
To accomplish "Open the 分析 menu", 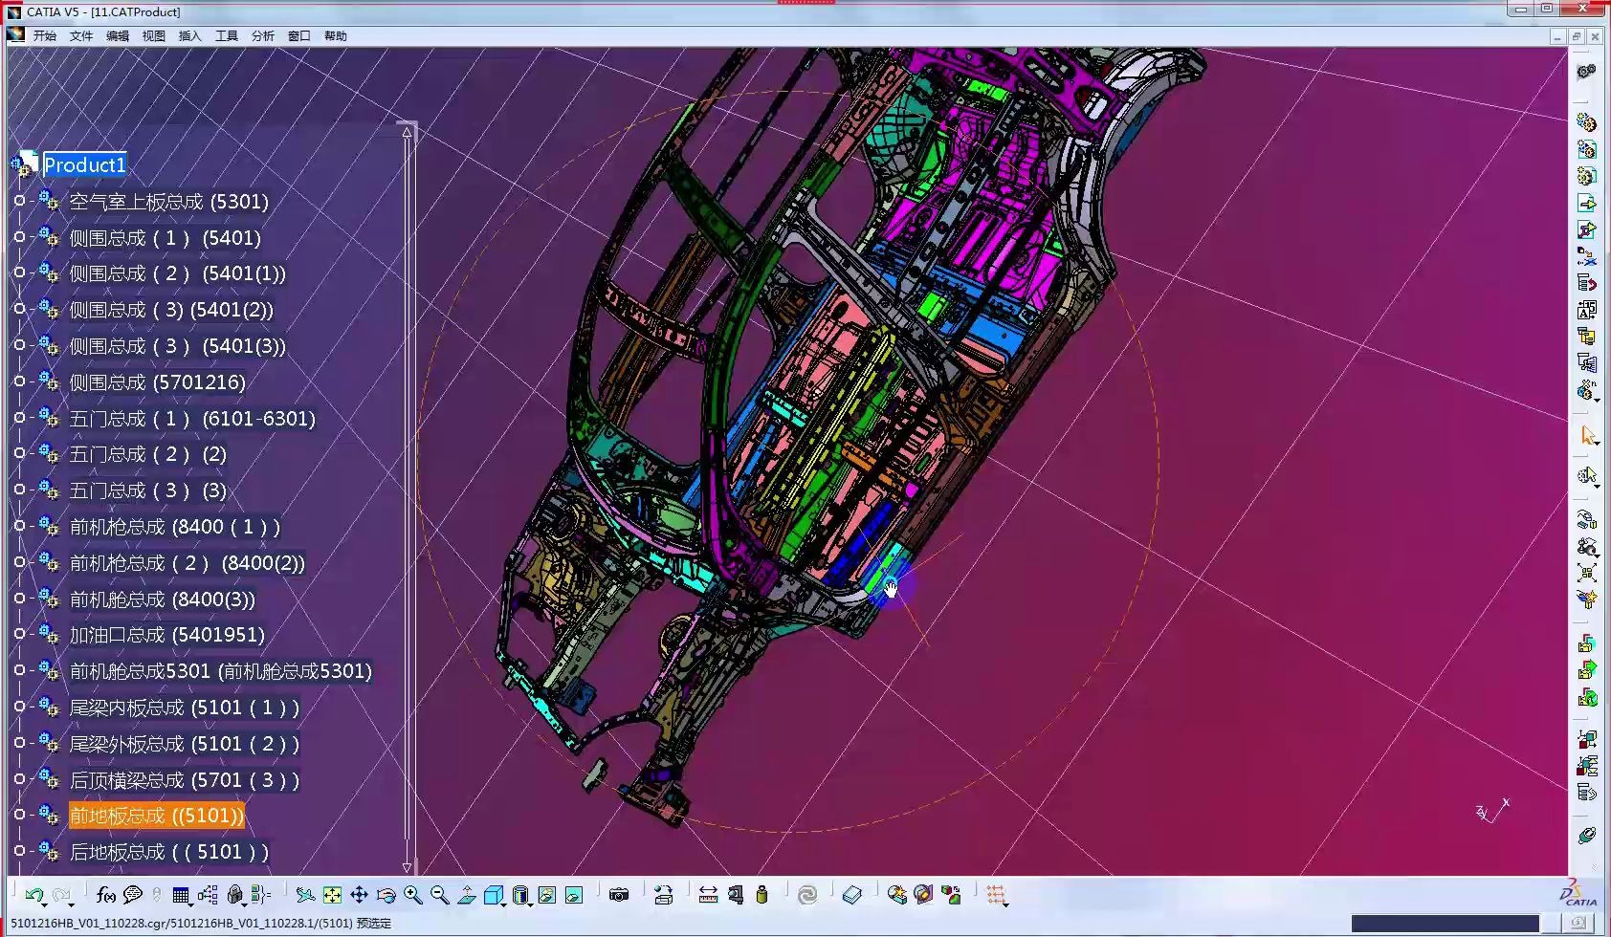I will [263, 35].
